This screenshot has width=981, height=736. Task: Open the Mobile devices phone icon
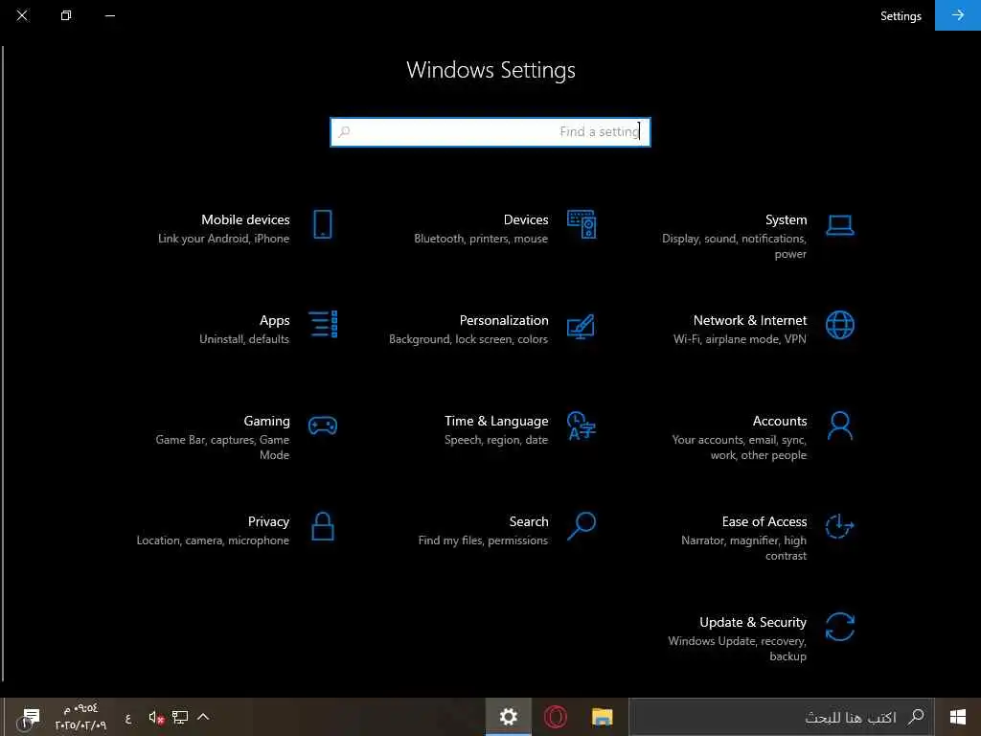(x=323, y=224)
